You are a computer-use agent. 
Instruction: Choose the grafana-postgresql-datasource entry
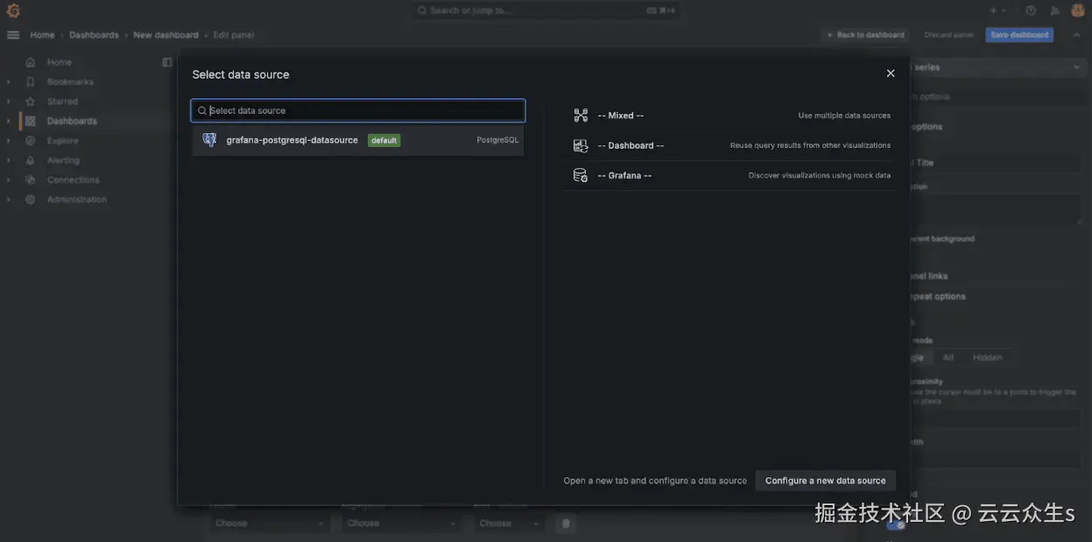(x=358, y=140)
